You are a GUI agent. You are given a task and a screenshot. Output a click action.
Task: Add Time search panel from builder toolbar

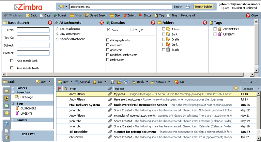click(x=172, y=15)
